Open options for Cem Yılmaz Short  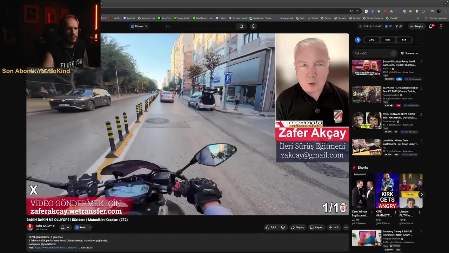(372, 213)
